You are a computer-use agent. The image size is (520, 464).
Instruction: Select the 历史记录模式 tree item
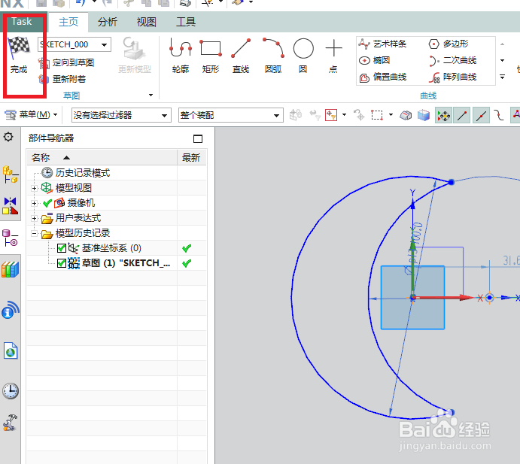coord(82,173)
